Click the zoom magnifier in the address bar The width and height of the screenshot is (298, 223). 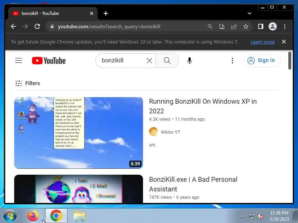[x=210, y=26]
